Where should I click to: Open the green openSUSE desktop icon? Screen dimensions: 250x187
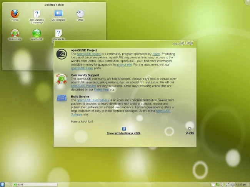[x=37, y=33]
